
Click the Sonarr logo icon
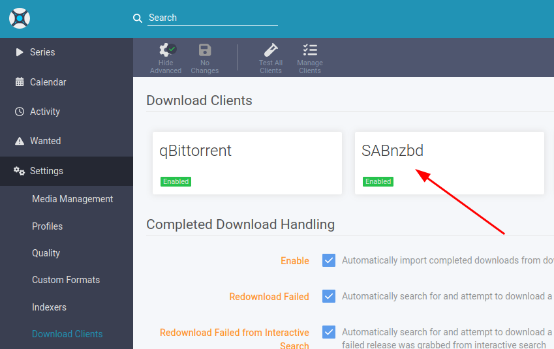pos(20,18)
